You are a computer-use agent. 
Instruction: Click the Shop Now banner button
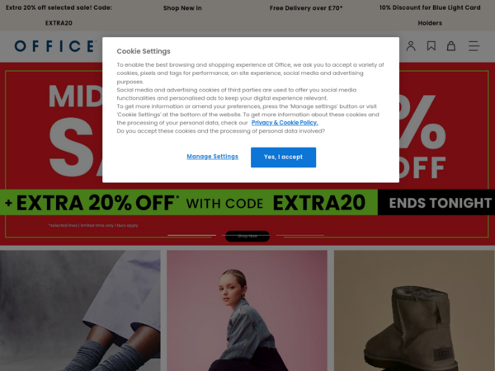pos(247,236)
